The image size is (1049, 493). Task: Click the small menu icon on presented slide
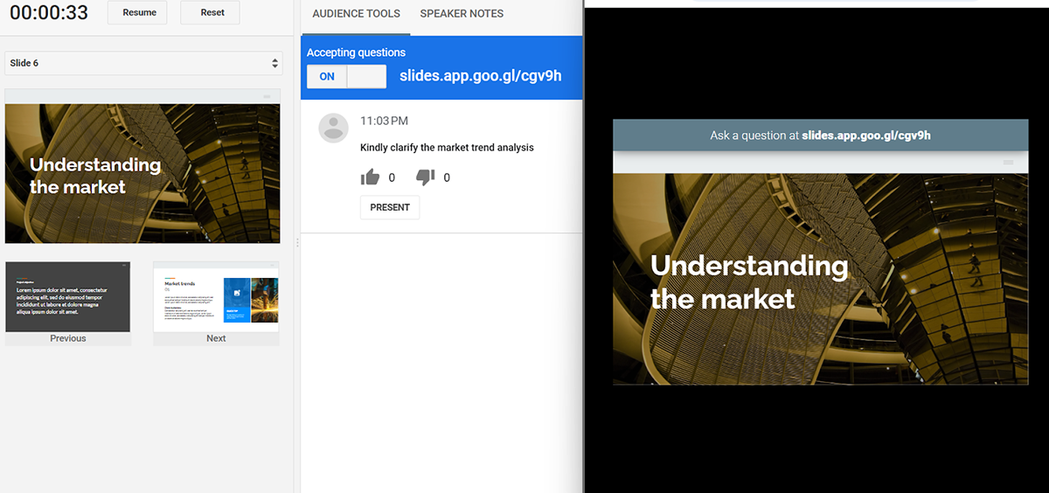[1008, 163]
